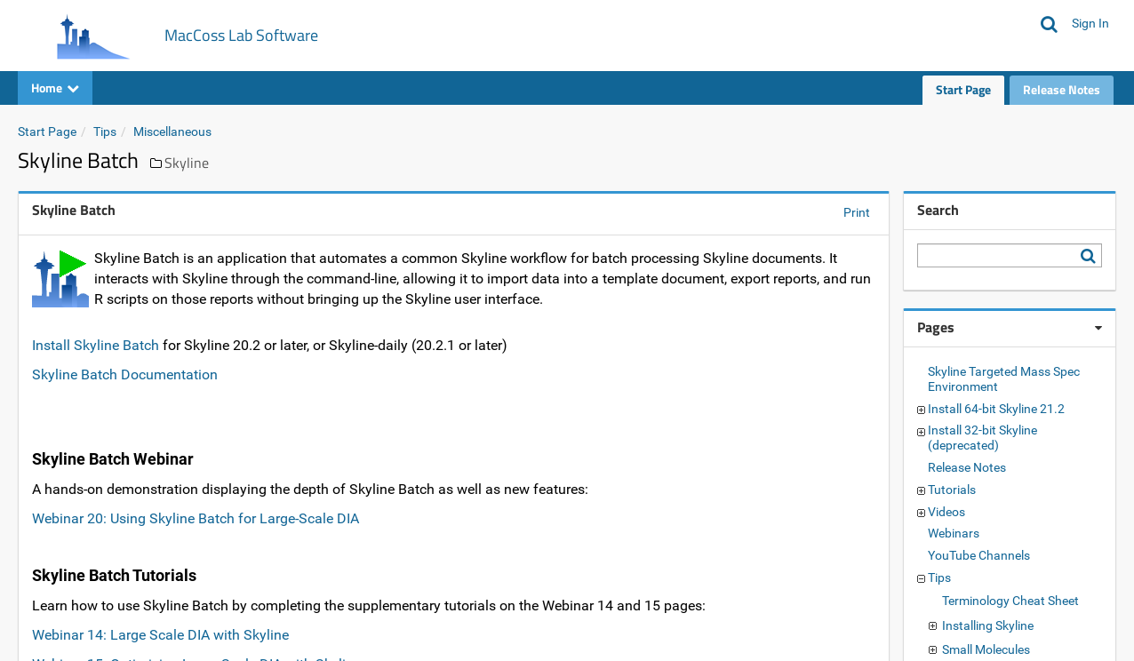Open Skyline Targeted Mass Spec Environment page

click(x=1004, y=379)
